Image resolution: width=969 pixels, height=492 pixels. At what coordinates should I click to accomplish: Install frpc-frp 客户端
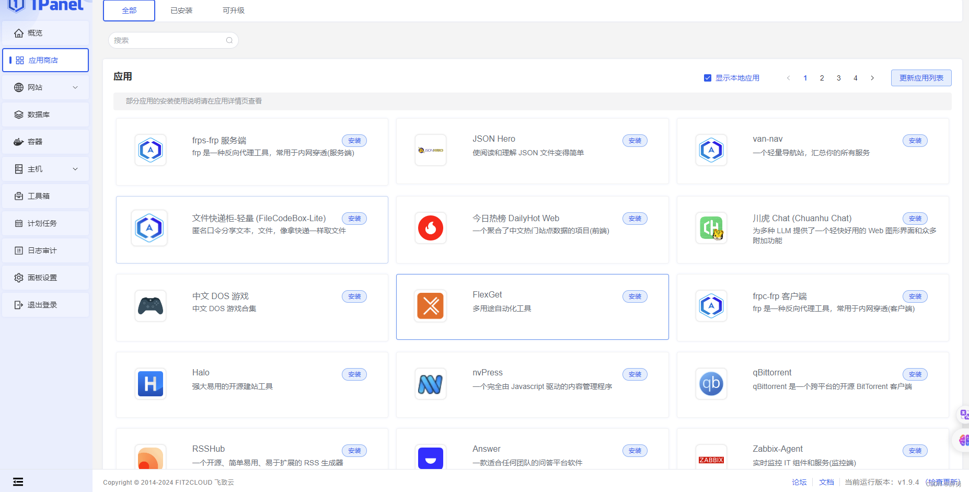[915, 296]
